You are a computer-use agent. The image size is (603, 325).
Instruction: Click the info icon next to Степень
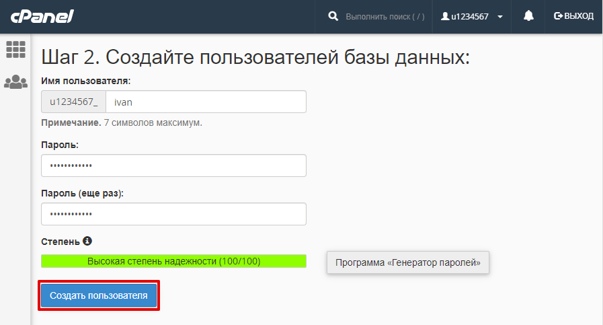tap(87, 241)
